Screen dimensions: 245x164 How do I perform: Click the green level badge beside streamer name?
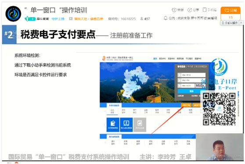click(x=30, y=19)
